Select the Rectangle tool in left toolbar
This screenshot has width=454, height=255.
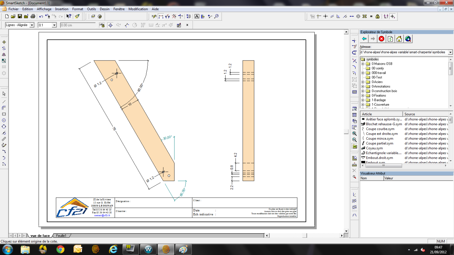coord(4,114)
